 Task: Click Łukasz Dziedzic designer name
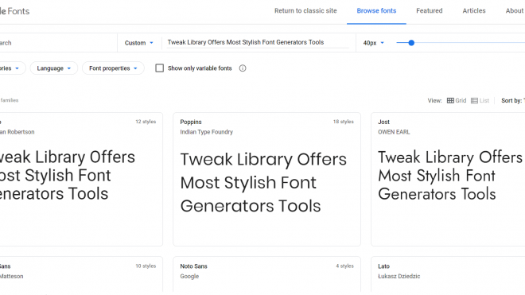(399, 276)
